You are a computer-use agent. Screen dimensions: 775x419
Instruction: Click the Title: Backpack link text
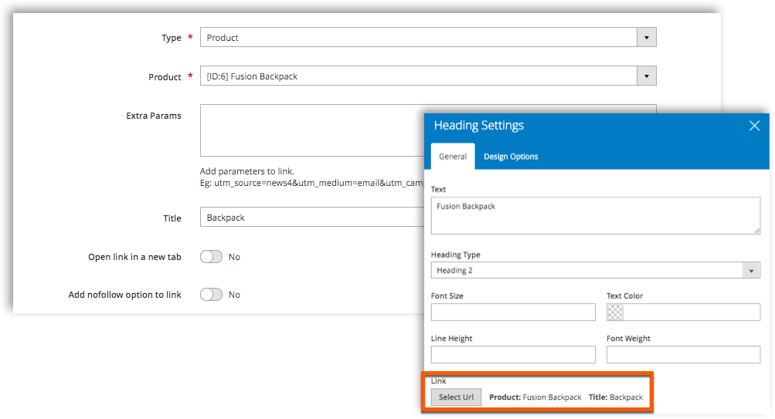pyautogui.click(x=616, y=397)
